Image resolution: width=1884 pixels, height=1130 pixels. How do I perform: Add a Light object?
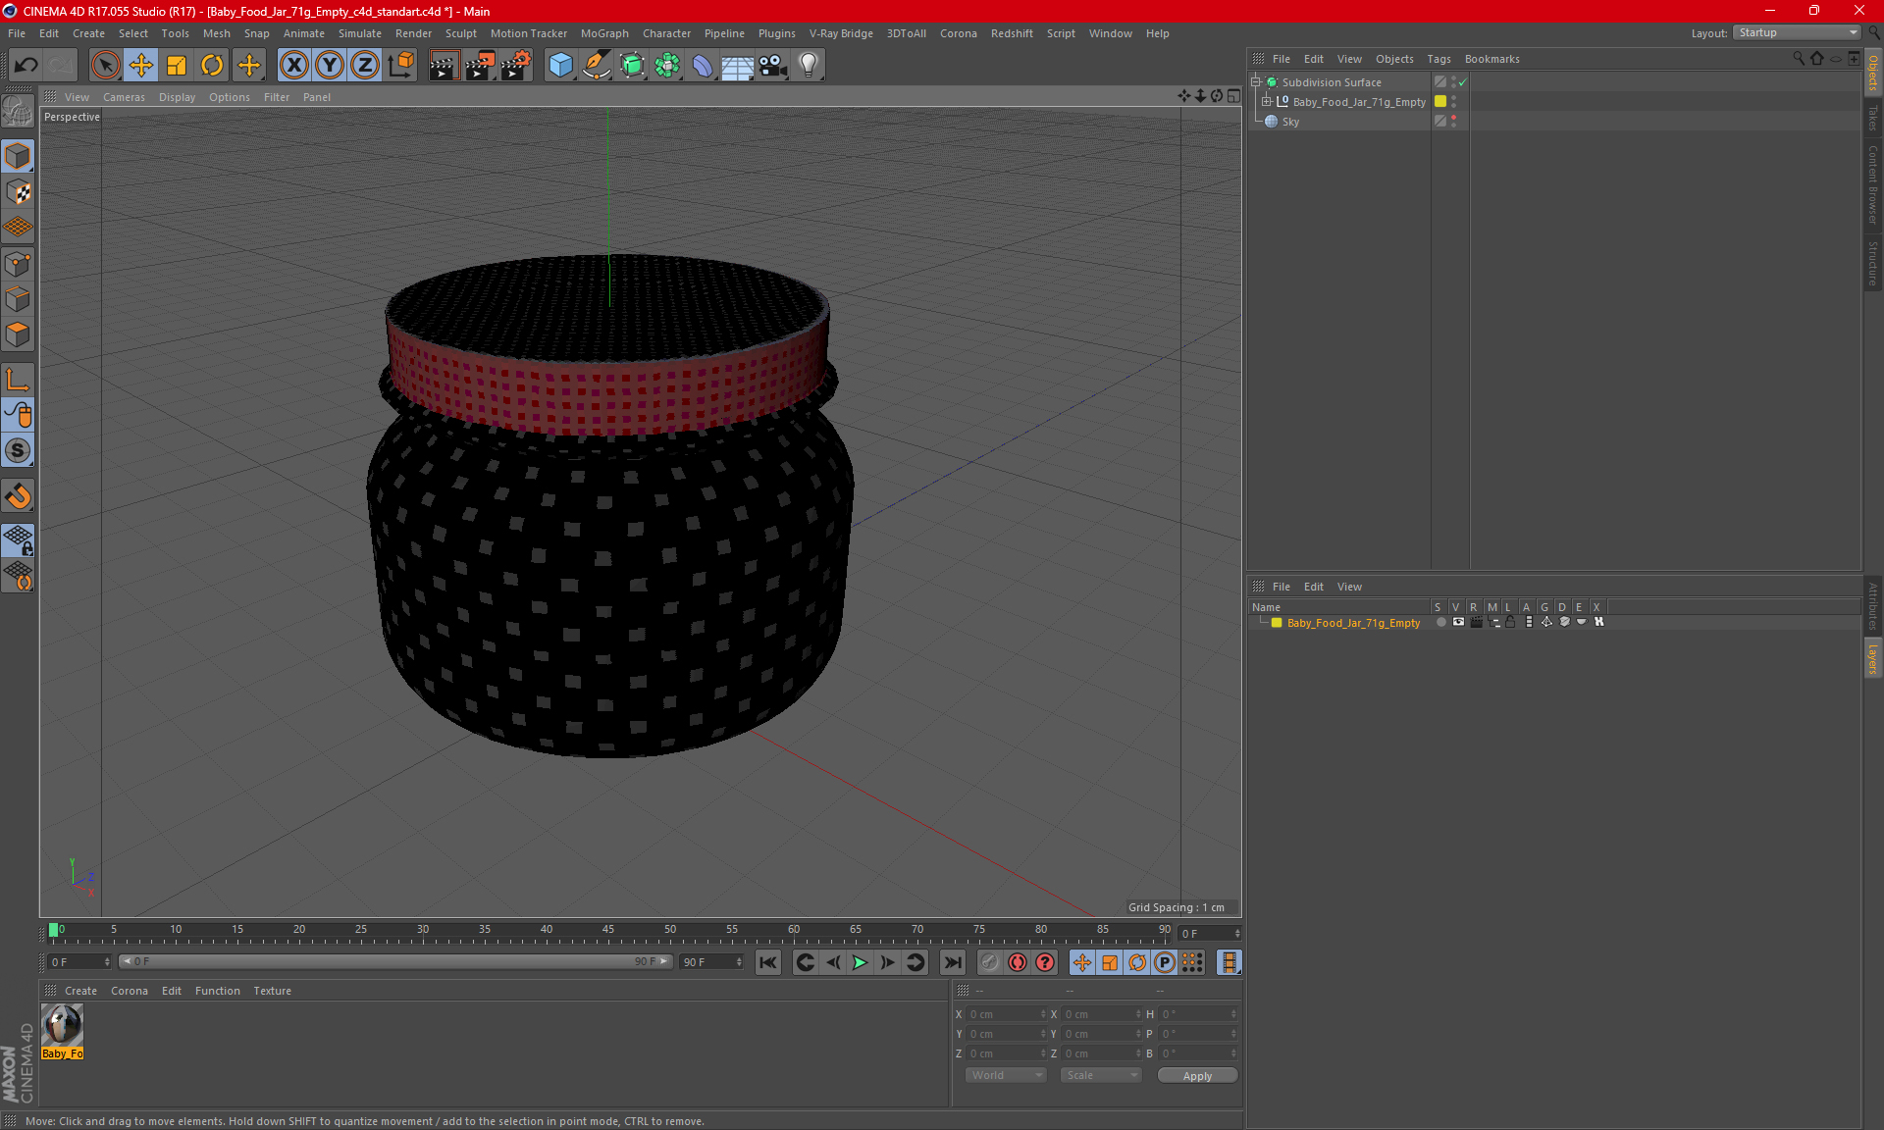tap(808, 65)
